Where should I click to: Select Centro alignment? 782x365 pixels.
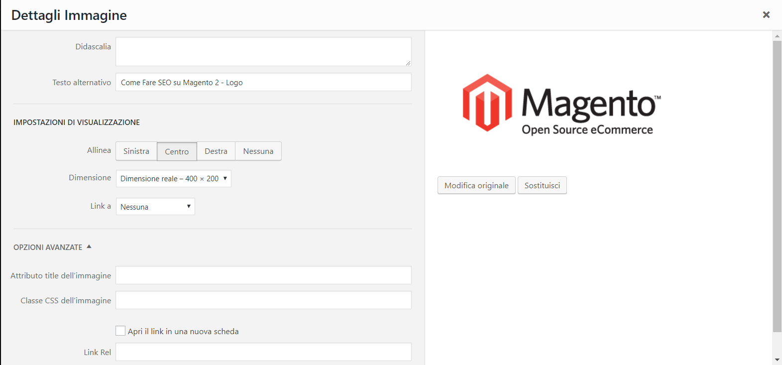[x=177, y=151]
